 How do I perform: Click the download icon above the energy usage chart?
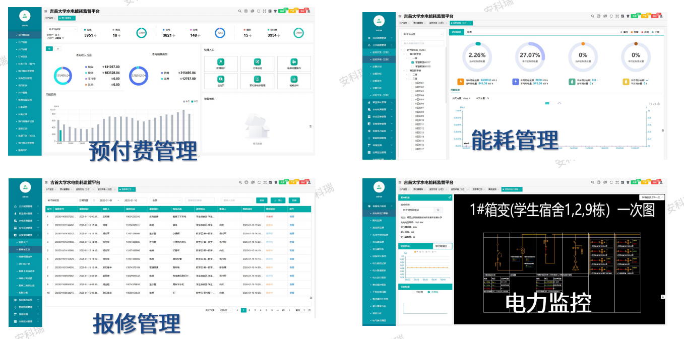click(x=659, y=104)
